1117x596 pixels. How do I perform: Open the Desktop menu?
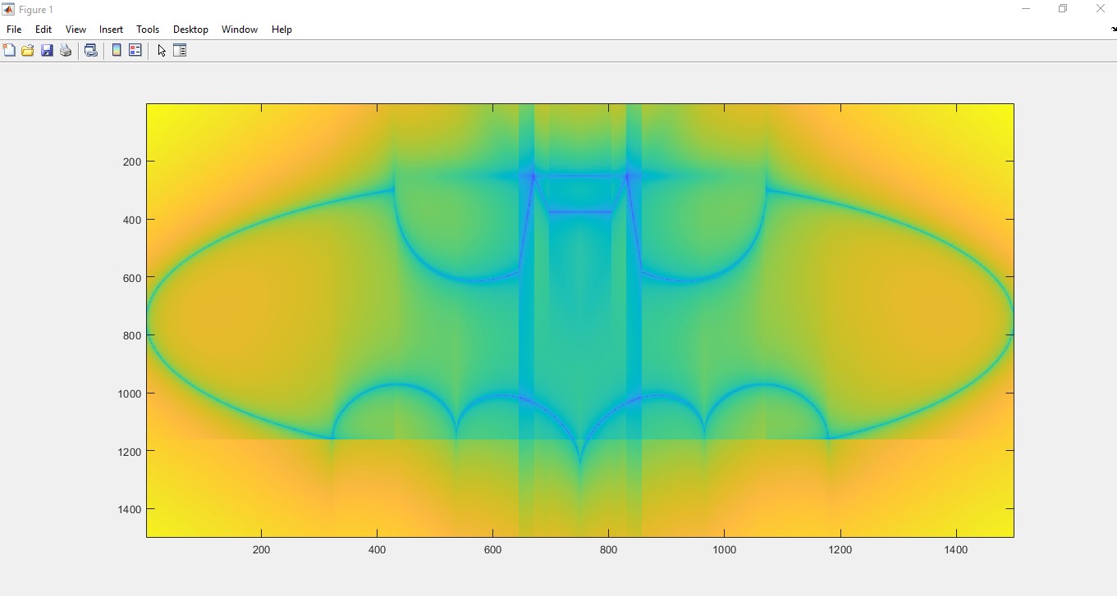click(x=190, y=30)
